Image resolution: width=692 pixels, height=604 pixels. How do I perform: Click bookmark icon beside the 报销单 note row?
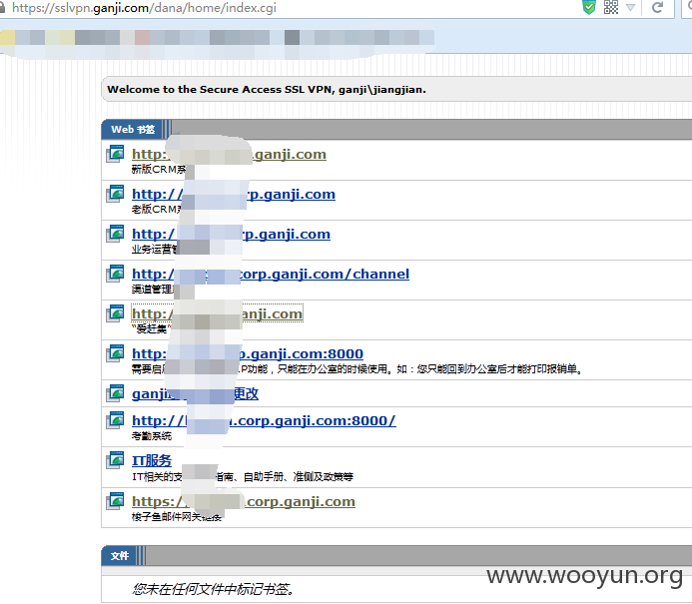point(115,353)
